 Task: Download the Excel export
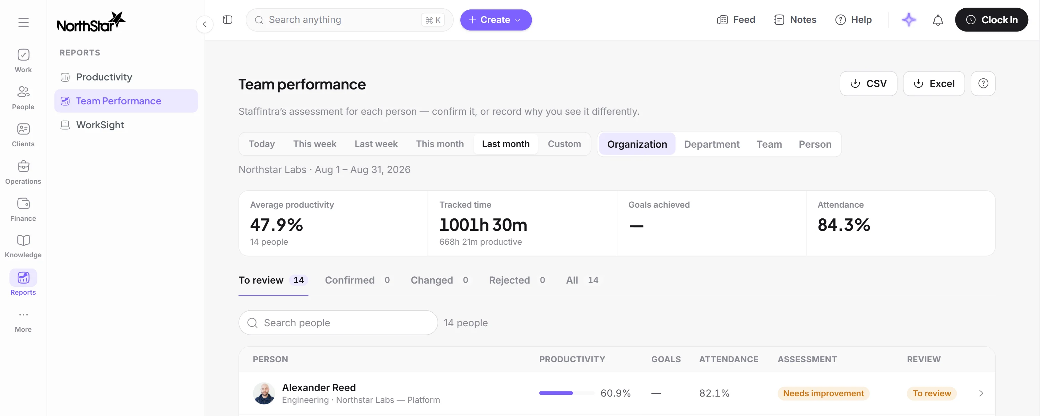tap(934, 84)
